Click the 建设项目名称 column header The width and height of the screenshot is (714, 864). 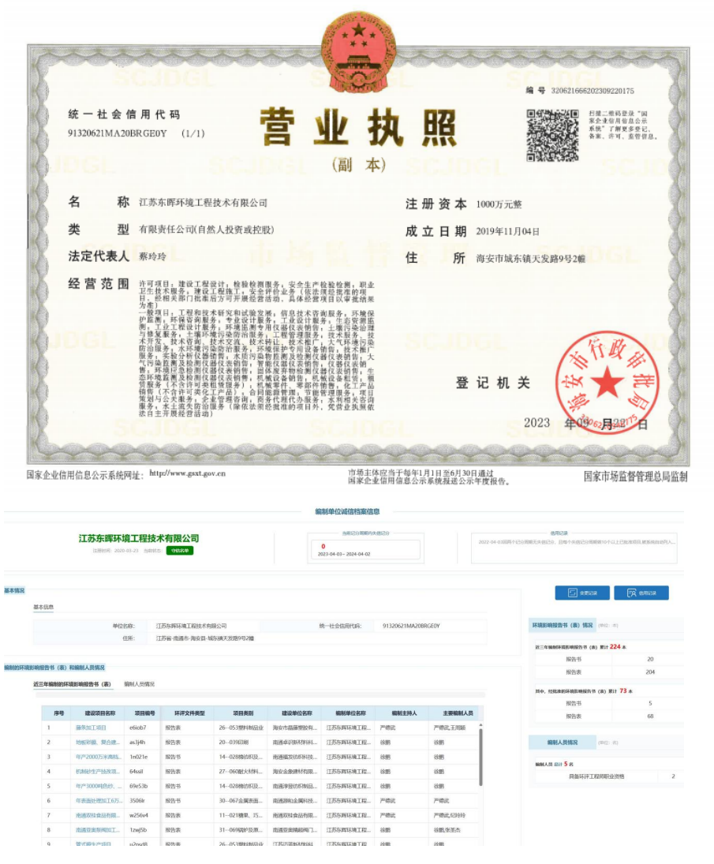coord(100,713)
